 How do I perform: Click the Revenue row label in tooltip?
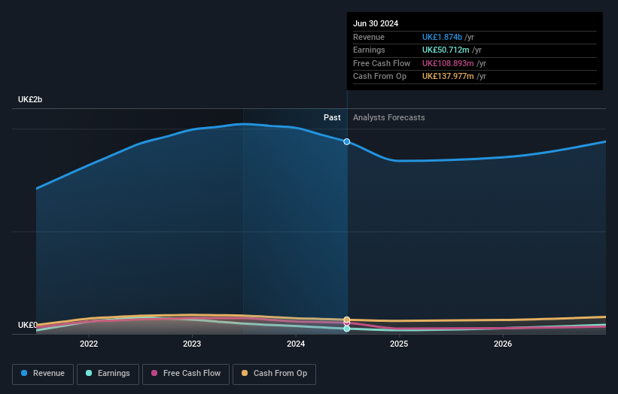point(369,37)
